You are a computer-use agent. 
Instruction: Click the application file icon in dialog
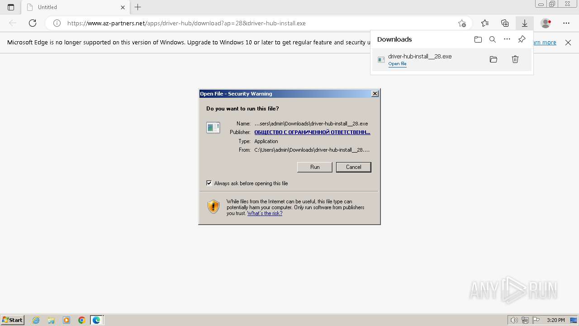tap(213, 128)
